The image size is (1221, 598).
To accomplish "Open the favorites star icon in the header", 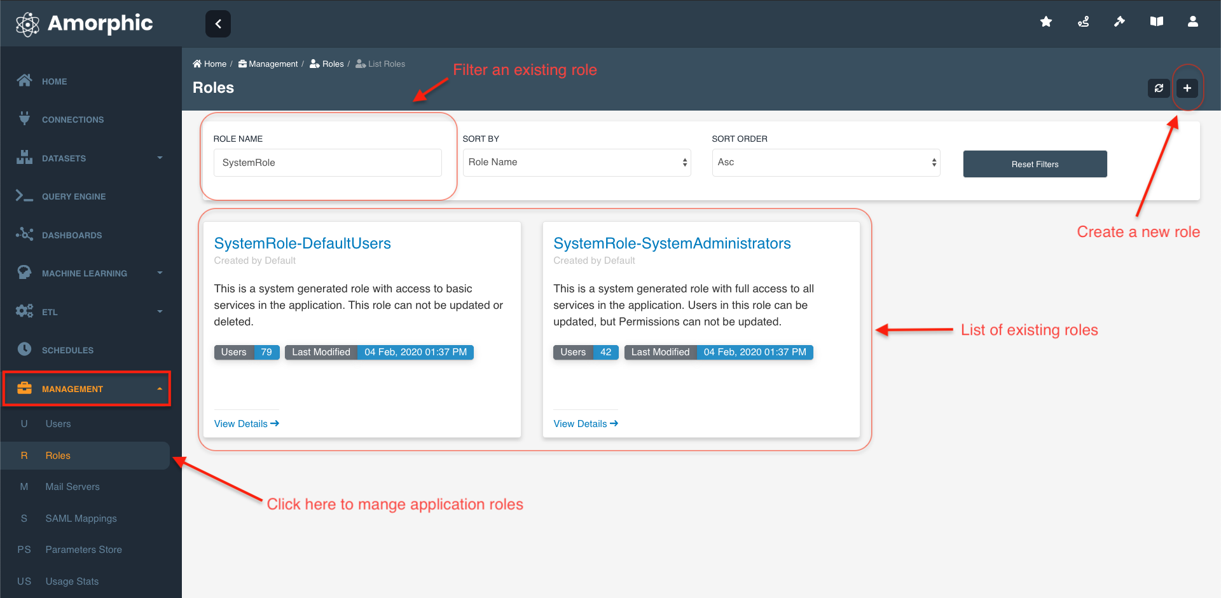I will coord(1045,22).
